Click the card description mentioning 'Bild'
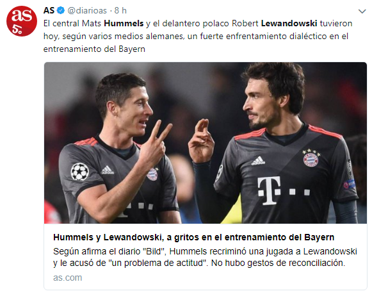 point(205,257)
